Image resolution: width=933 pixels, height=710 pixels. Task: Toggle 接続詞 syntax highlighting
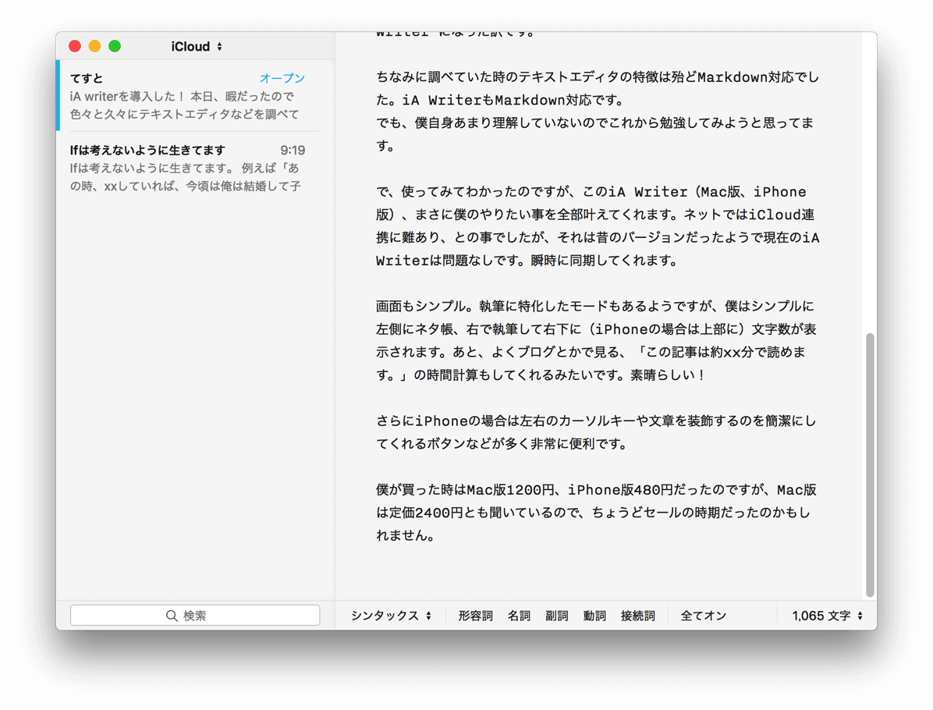[x=638, y=616]
